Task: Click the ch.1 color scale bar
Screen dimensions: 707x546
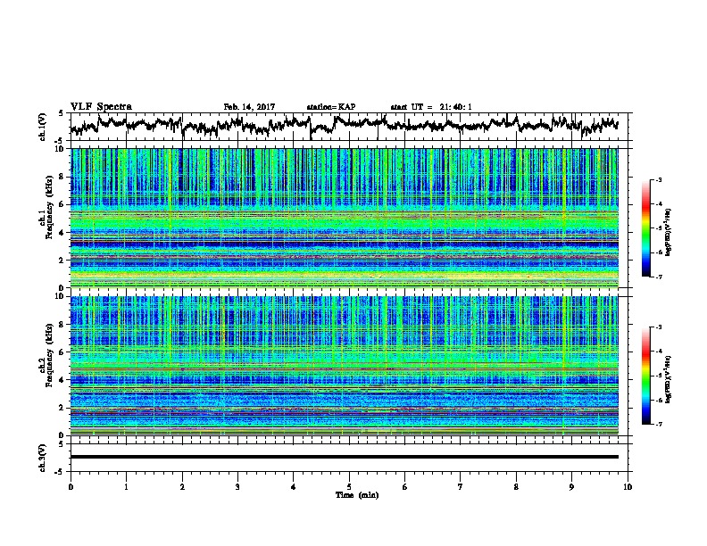Action: pyautogui.click(x=645, y=228)
